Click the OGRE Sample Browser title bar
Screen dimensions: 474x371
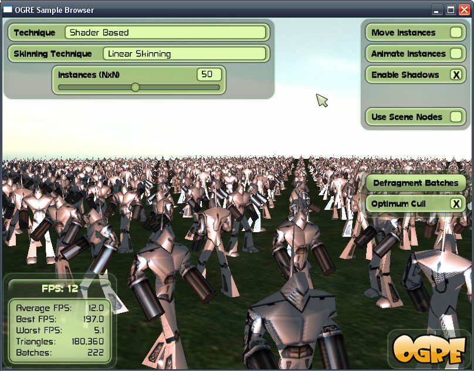(x=176, y=9)
